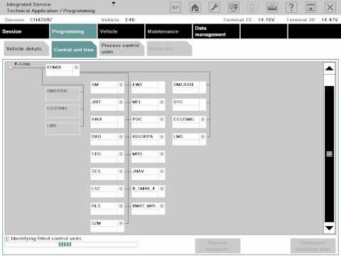Switch to the Vehicle menu tab
The height and width of the screenshot is (256, 341).
(x=121, y=31)
